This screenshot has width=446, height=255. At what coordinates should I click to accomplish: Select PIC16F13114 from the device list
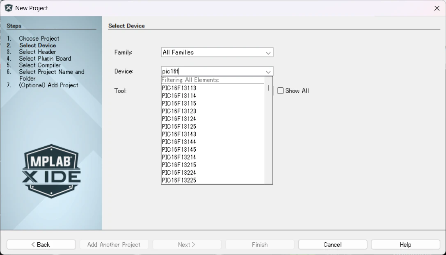(213, 96)
